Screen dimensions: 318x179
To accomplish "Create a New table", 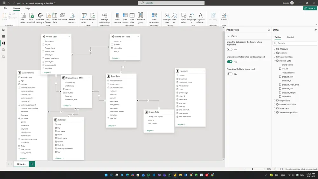I will click(132, 18).
